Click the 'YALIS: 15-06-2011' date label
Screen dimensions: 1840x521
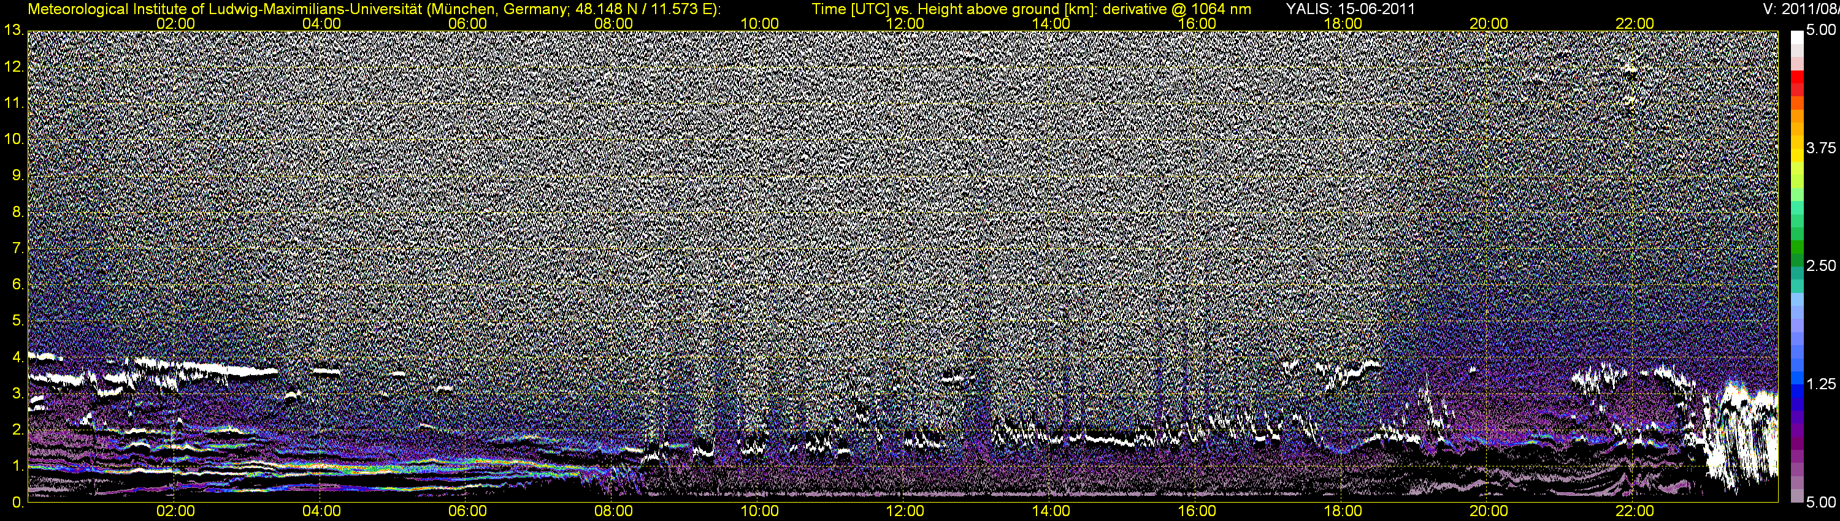tap(1350, 9)
